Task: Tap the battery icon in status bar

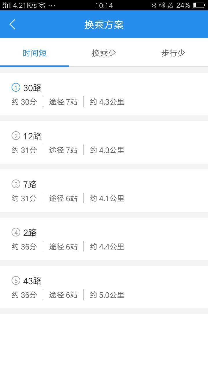Action: pyautogui.click(x=199, y=5)
